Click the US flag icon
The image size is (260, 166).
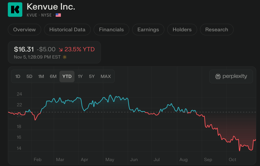[x=58, y=15]
